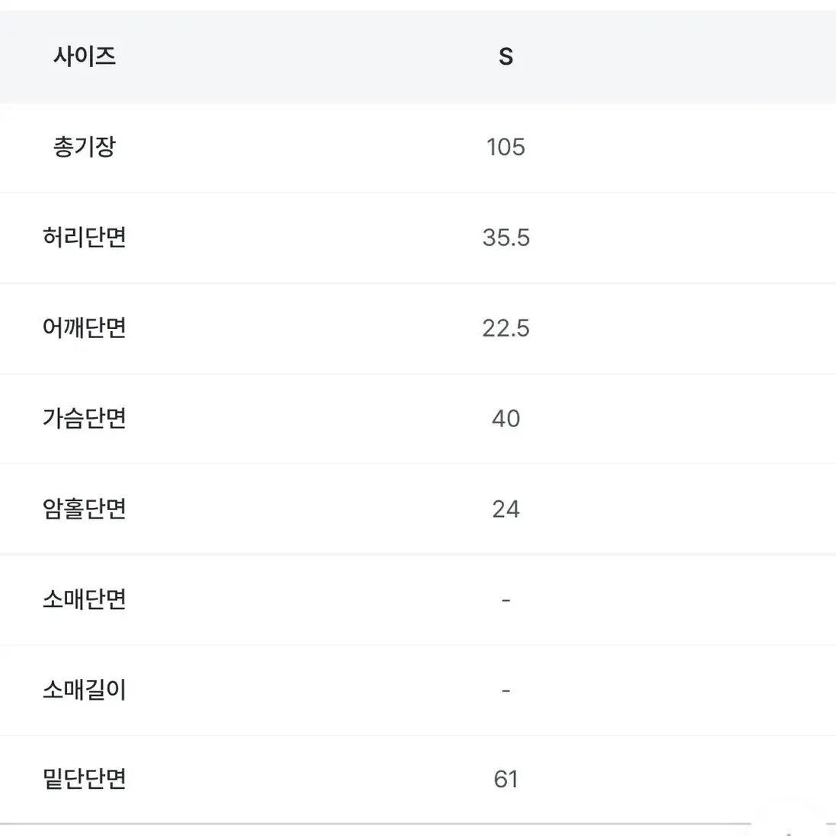
Task: Select the 허리단면 row label
Action: point(85,238)
